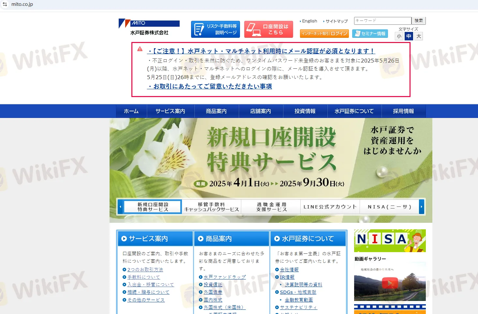This screenshot has height=314, width=478.
Task: Click the MITO 水戸証券 logo
Action: pos(149,27)
